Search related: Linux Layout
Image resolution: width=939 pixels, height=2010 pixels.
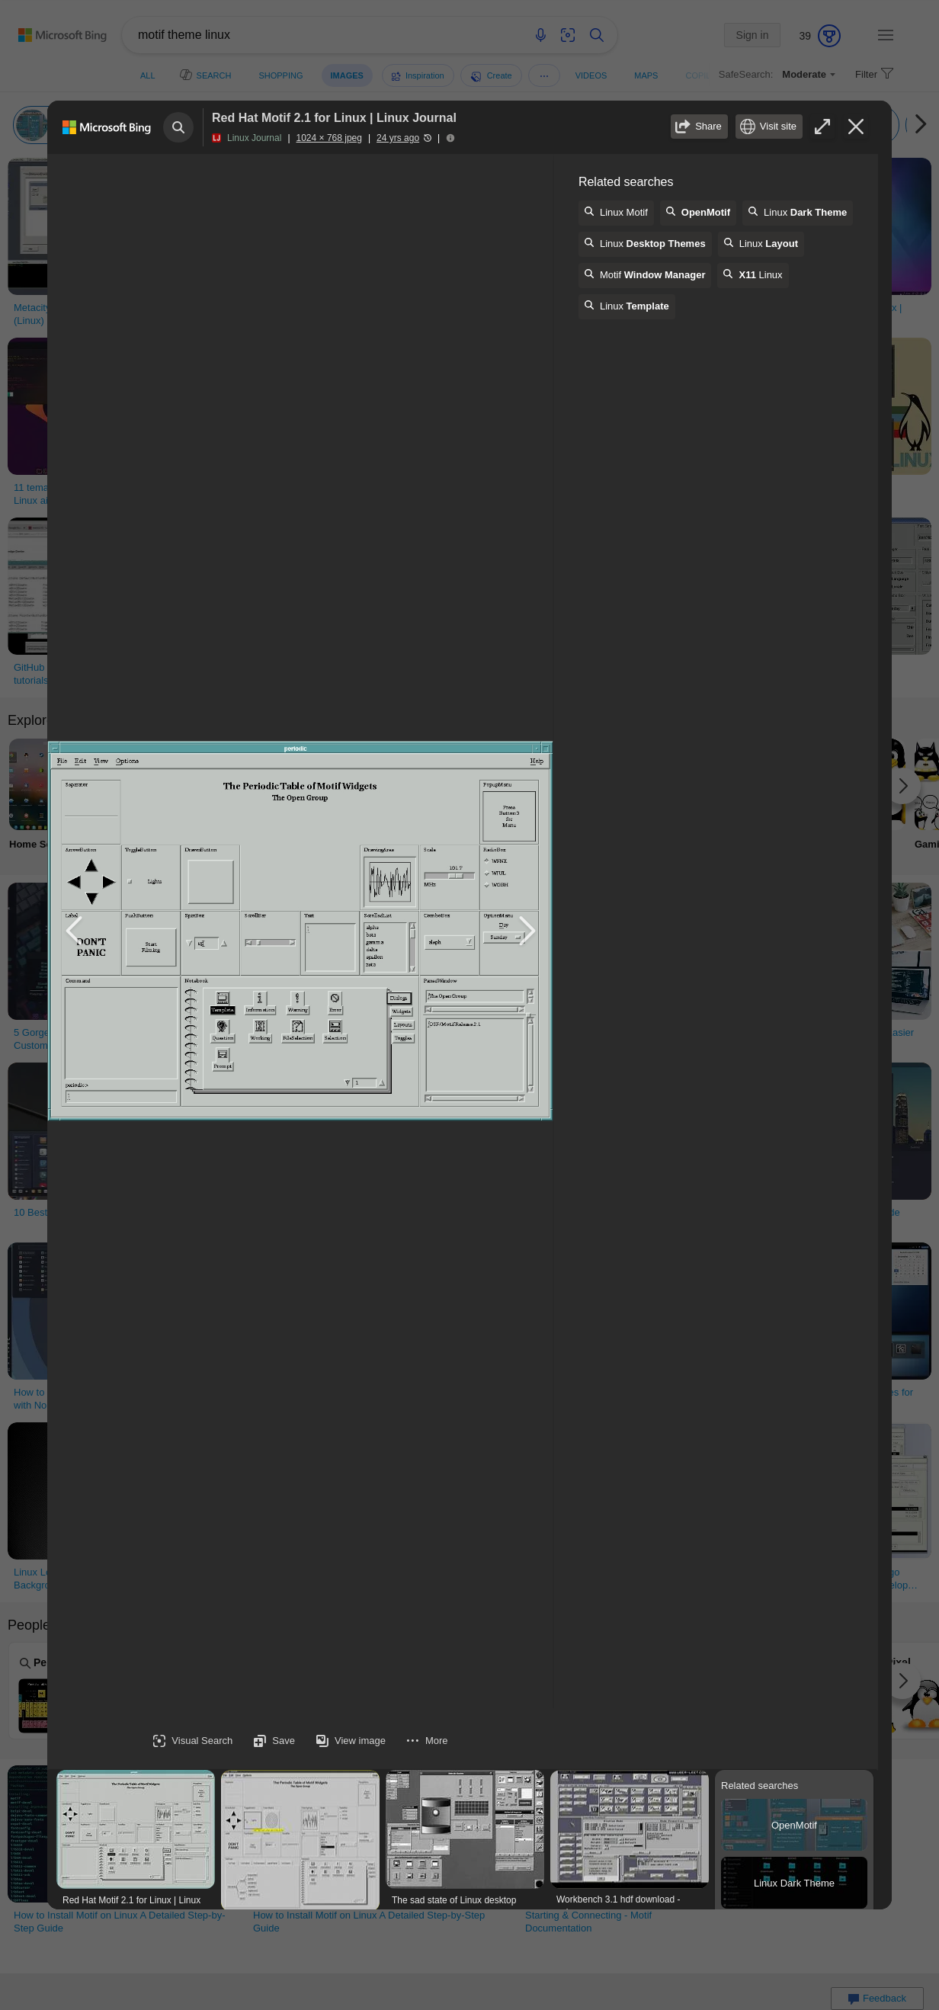click(x=760, y=243)
